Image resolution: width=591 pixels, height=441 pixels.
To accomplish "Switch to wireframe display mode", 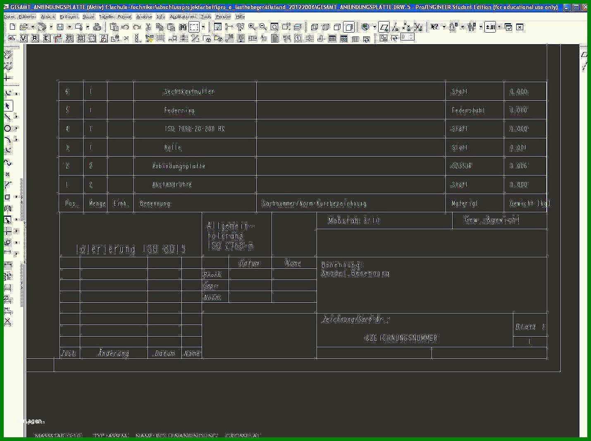I will pos(315,27).
